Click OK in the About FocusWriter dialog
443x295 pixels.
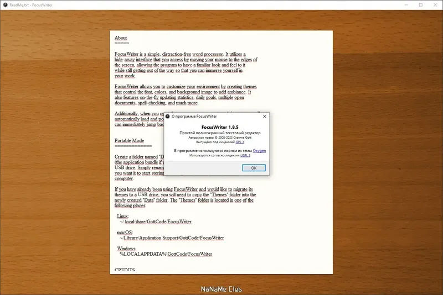pyautogui.click(x=254, y=168)
